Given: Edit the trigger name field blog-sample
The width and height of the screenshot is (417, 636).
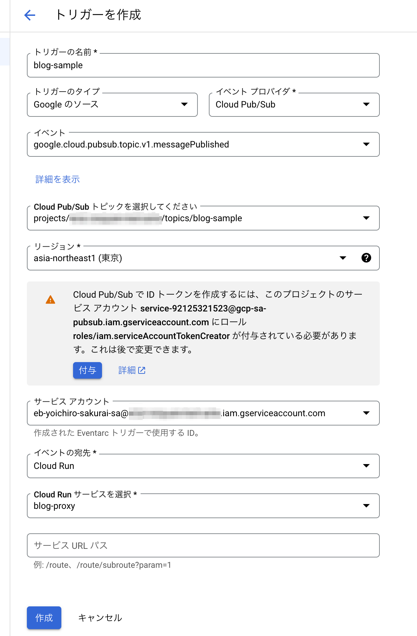Looking at the screenshot, I should pyautogui.click(x=203, y=65).
